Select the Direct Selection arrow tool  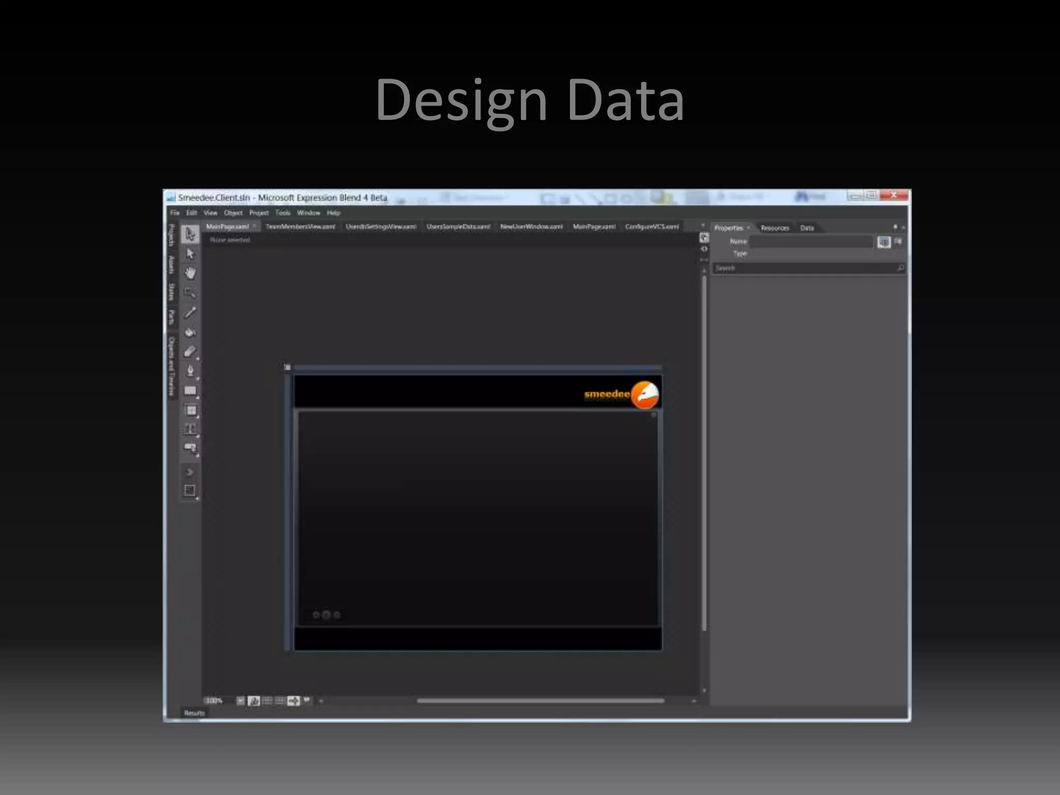[x=190, y=254]
